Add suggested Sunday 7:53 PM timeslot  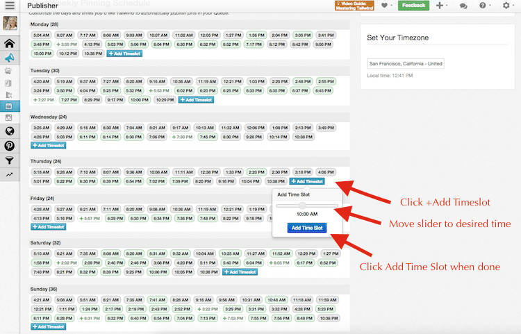point(233,318)
